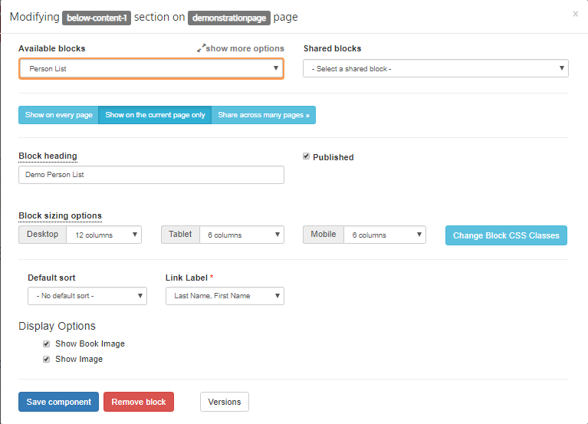The width and height of the screenshot is (588, 424).
Task: Expand the Desktop columns dropdown
Action: pyautogui.click(x=103, y=235)
